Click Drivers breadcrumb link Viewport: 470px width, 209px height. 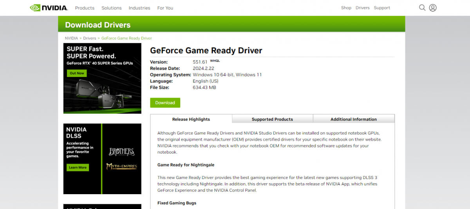click(90, 38)
